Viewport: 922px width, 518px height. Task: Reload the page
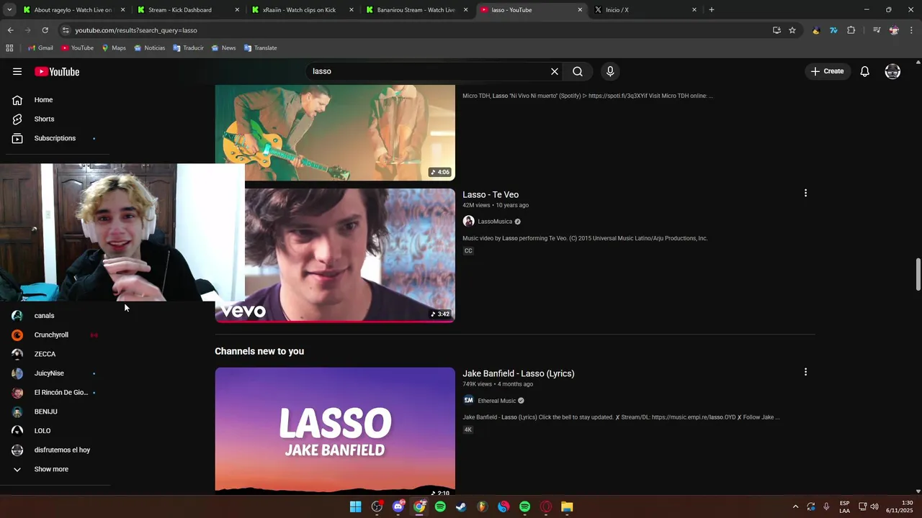pyautogui.click(x=45, y=30)
